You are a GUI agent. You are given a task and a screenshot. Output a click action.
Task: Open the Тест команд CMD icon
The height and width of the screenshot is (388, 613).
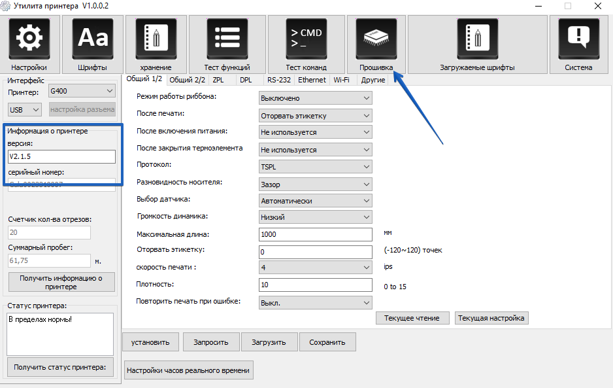(x=306, y=38)
